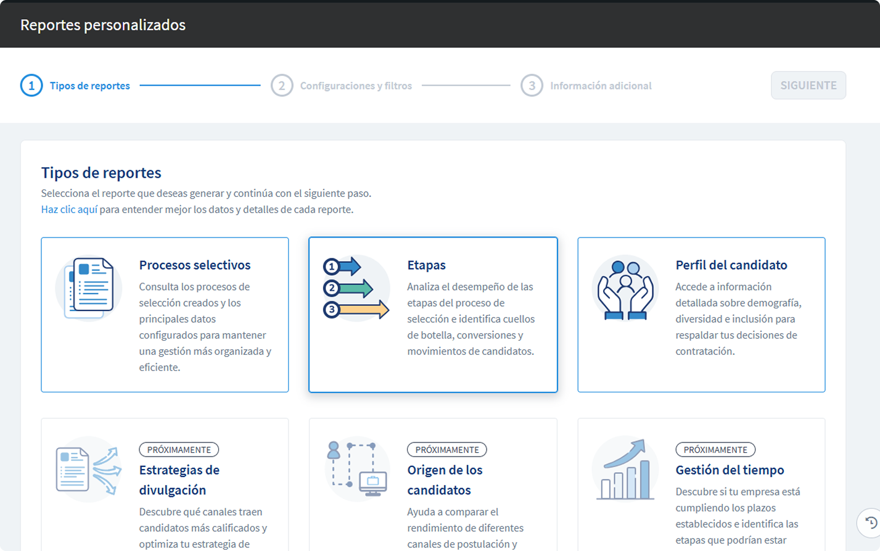Open Información adicional step

pyautogui.click(x=601, y=86)
